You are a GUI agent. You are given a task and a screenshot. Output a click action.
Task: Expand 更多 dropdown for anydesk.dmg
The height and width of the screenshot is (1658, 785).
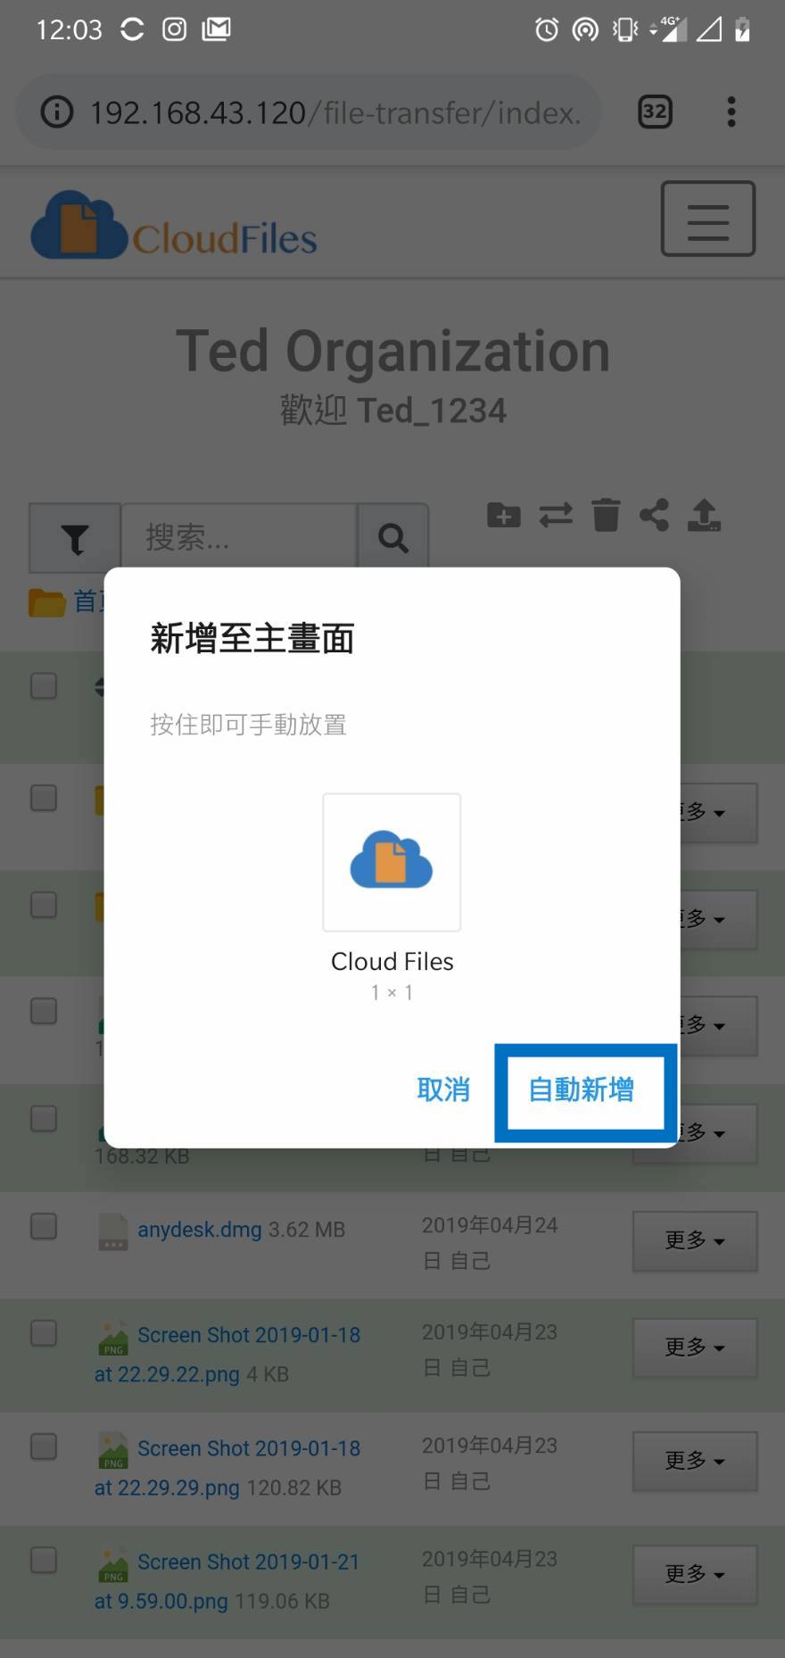[x=694, y=1240]
